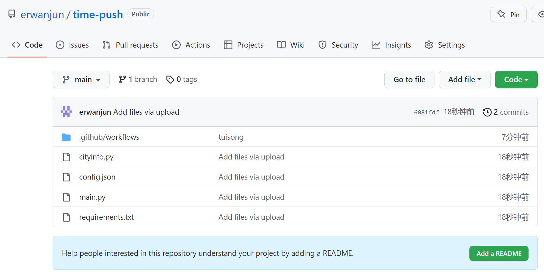Screen dimensions: 544x276
Task: Click the file icon beside config.json
Action: [66, 177]
